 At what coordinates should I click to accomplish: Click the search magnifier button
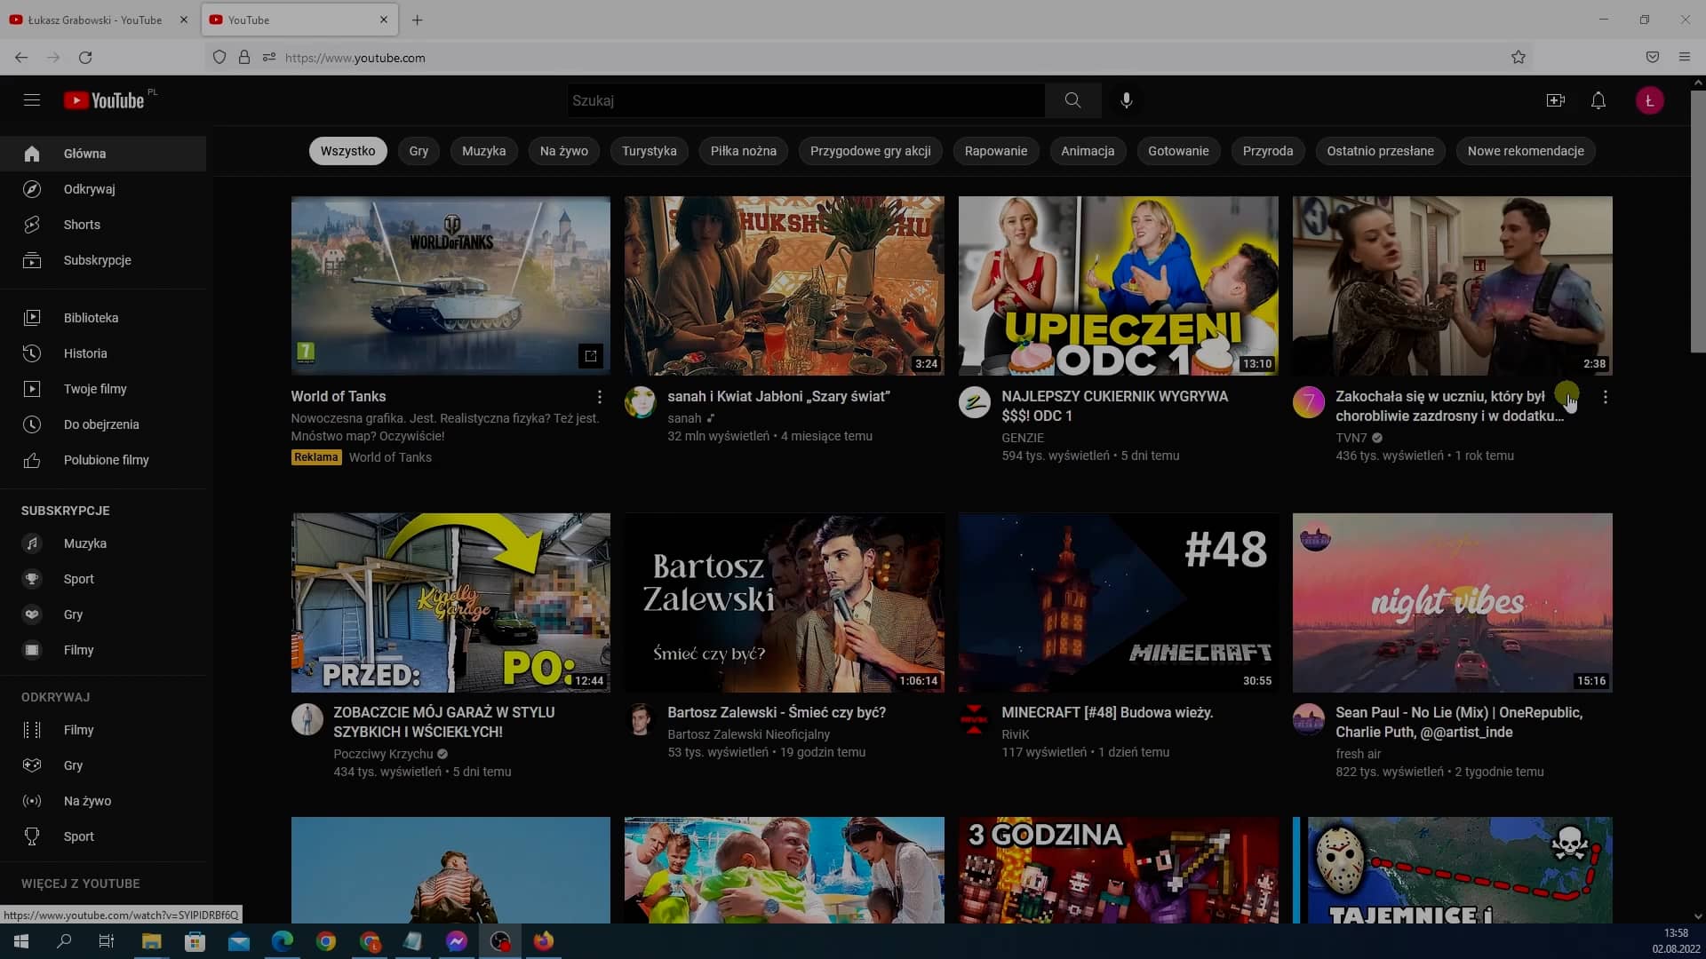point(1072,100)
